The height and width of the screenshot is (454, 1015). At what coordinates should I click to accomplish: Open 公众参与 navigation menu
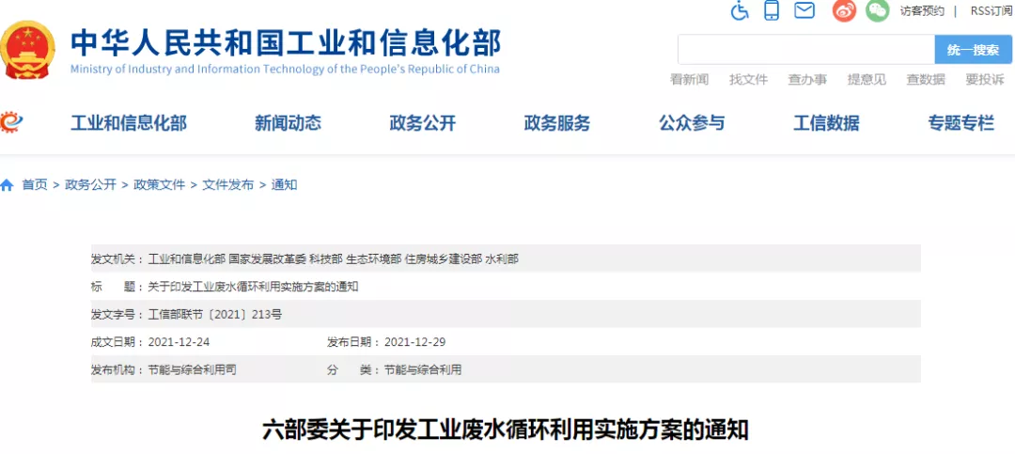click(692, 122)
